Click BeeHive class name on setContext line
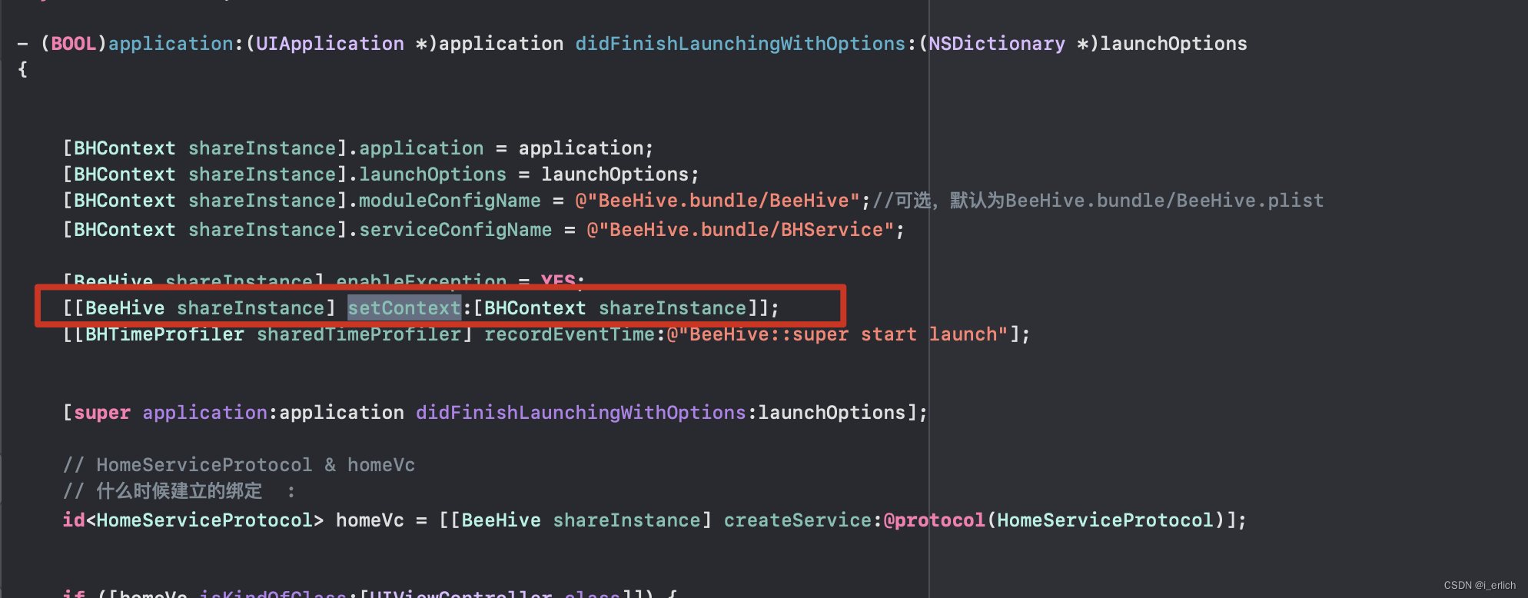 125,308
